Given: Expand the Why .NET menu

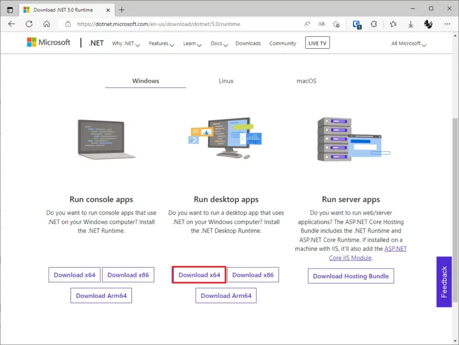Looking at the screenshot, I should click(126, 43).
